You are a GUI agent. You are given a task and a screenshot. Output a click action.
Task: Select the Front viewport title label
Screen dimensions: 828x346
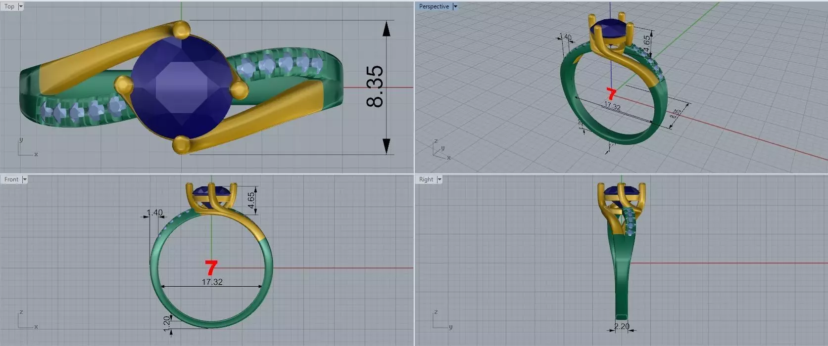click(x=11, y=179)
